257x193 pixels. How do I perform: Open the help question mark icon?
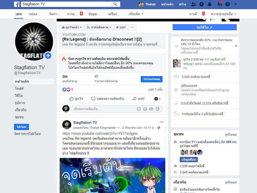click(228, 4)
